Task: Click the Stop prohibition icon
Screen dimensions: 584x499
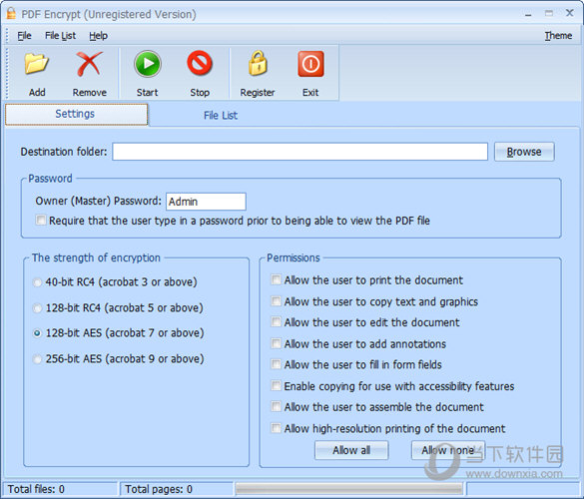Action: pyautogui.click(x=200, y=63)
